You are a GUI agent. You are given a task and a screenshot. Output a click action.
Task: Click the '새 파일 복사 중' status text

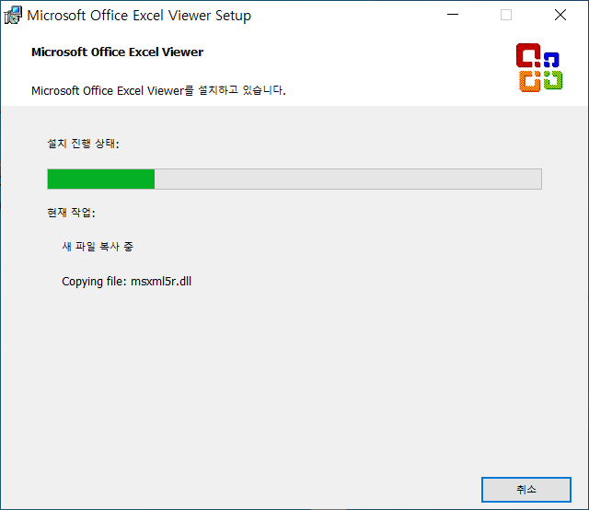click(x=98, y=247)
